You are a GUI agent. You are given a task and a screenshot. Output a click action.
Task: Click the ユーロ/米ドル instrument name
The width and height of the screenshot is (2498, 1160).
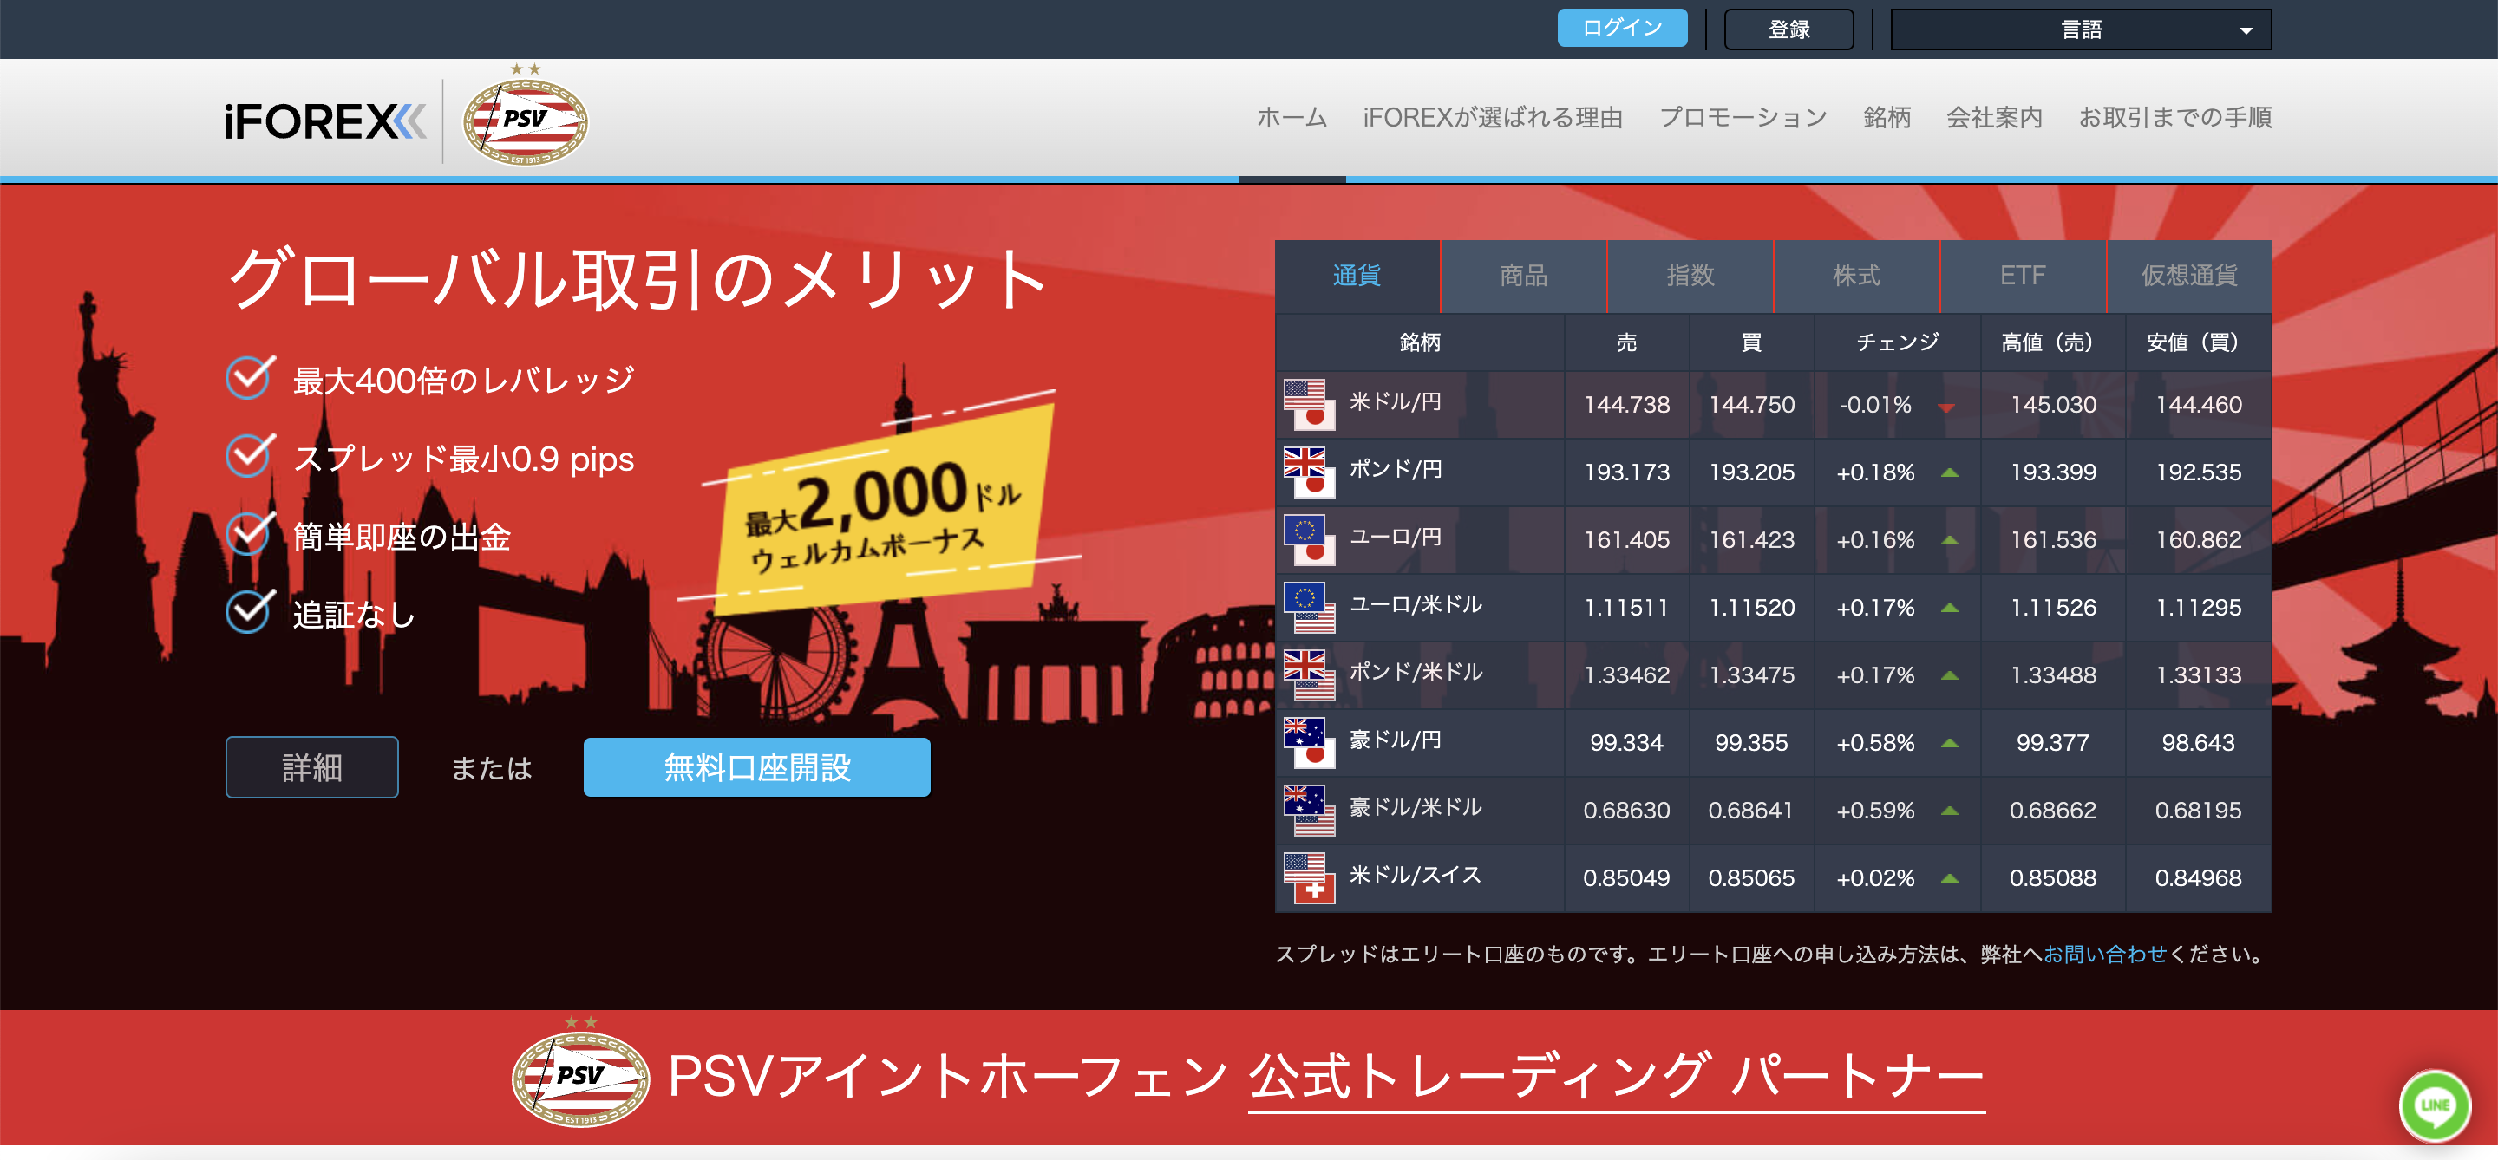pos(1416,605)
